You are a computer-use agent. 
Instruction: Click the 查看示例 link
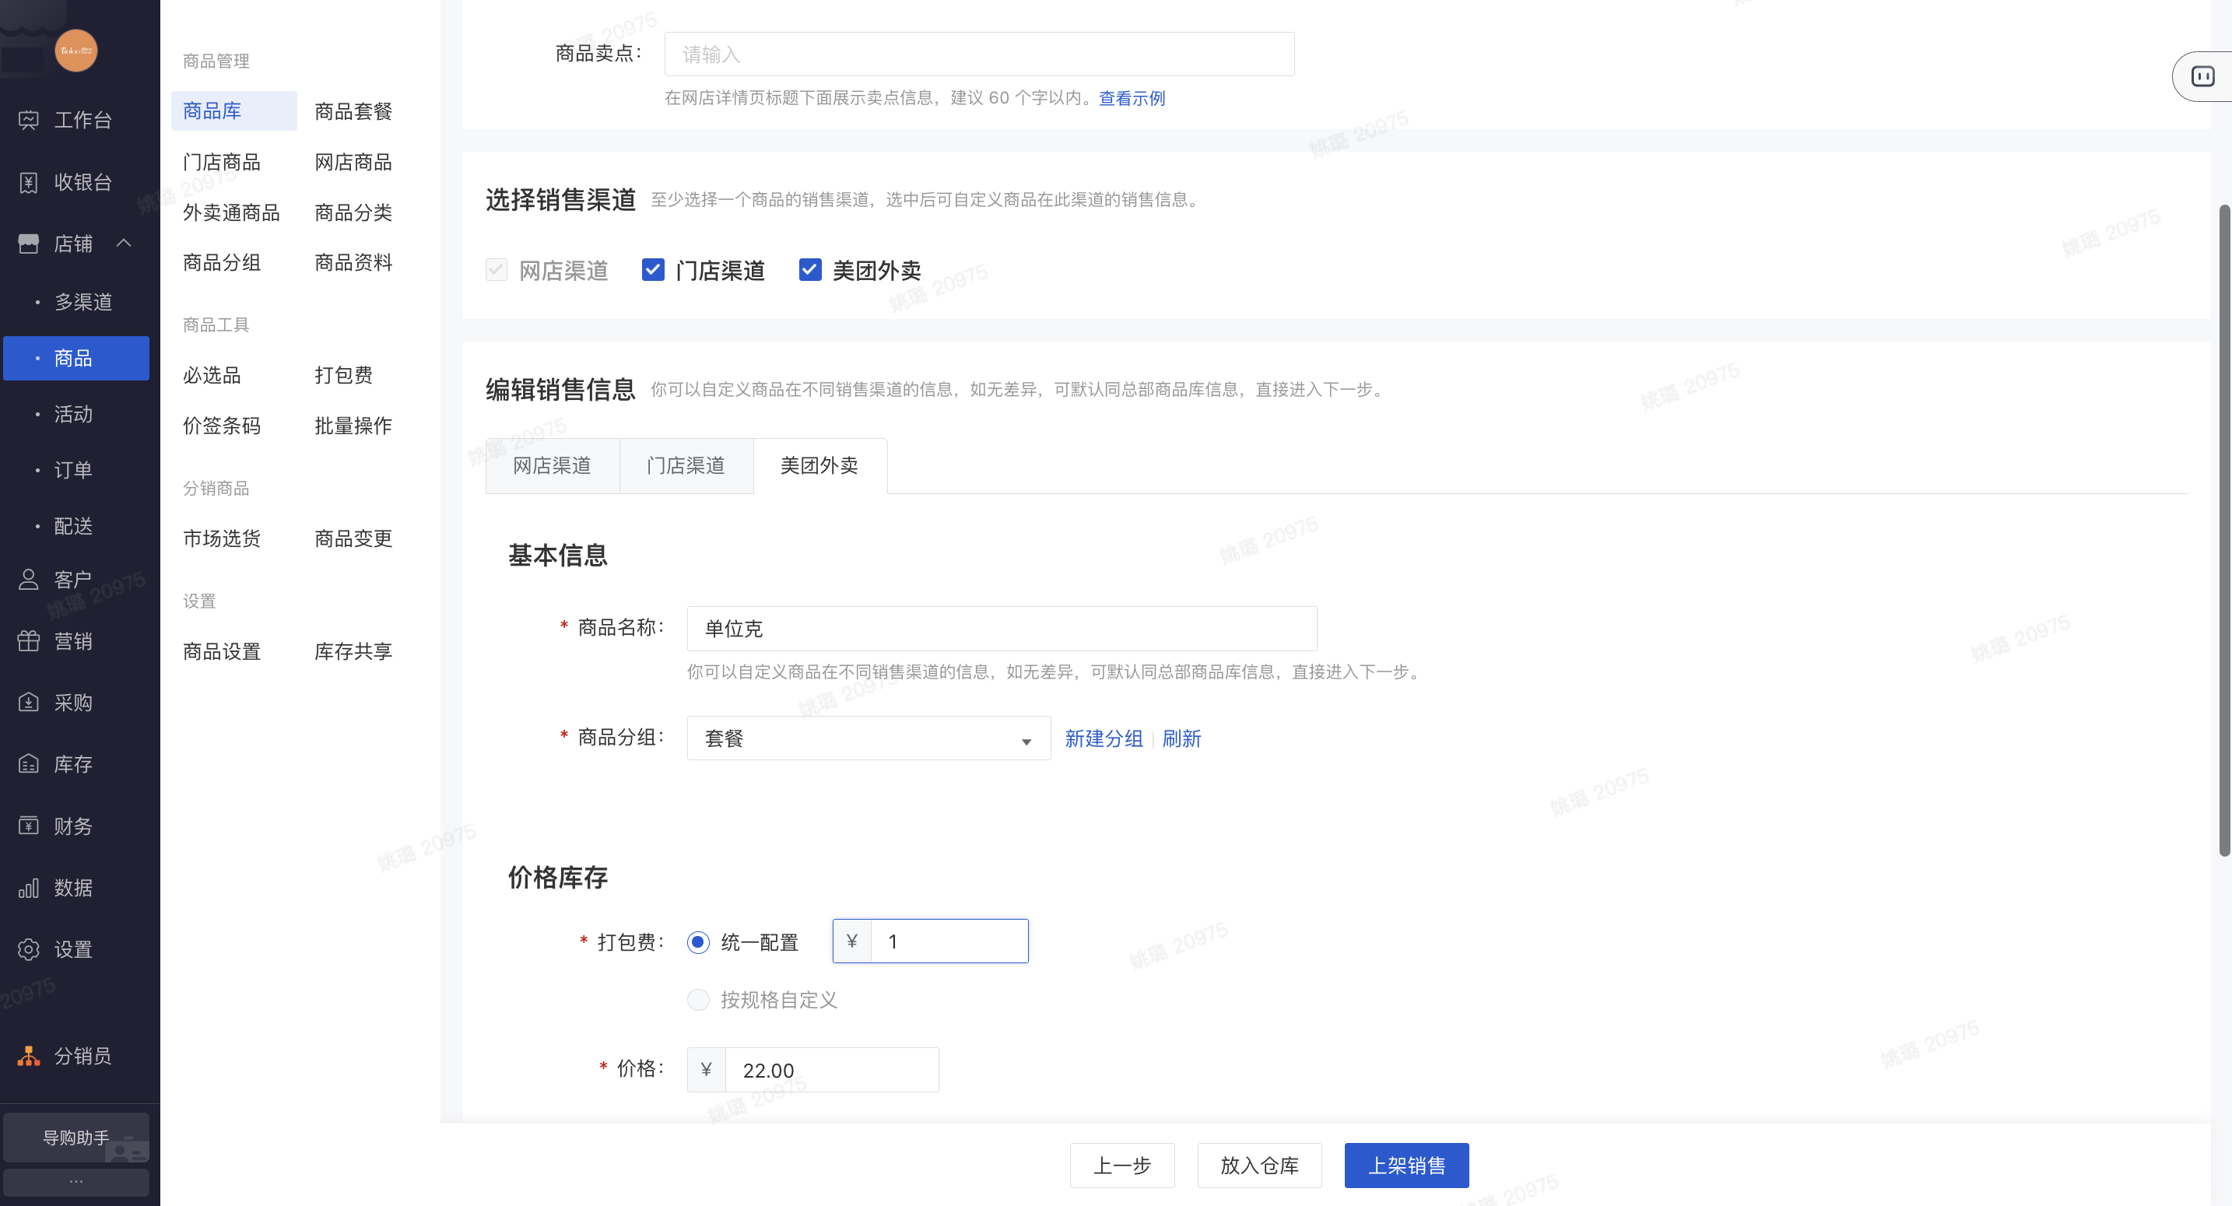tap(1132, 98)
